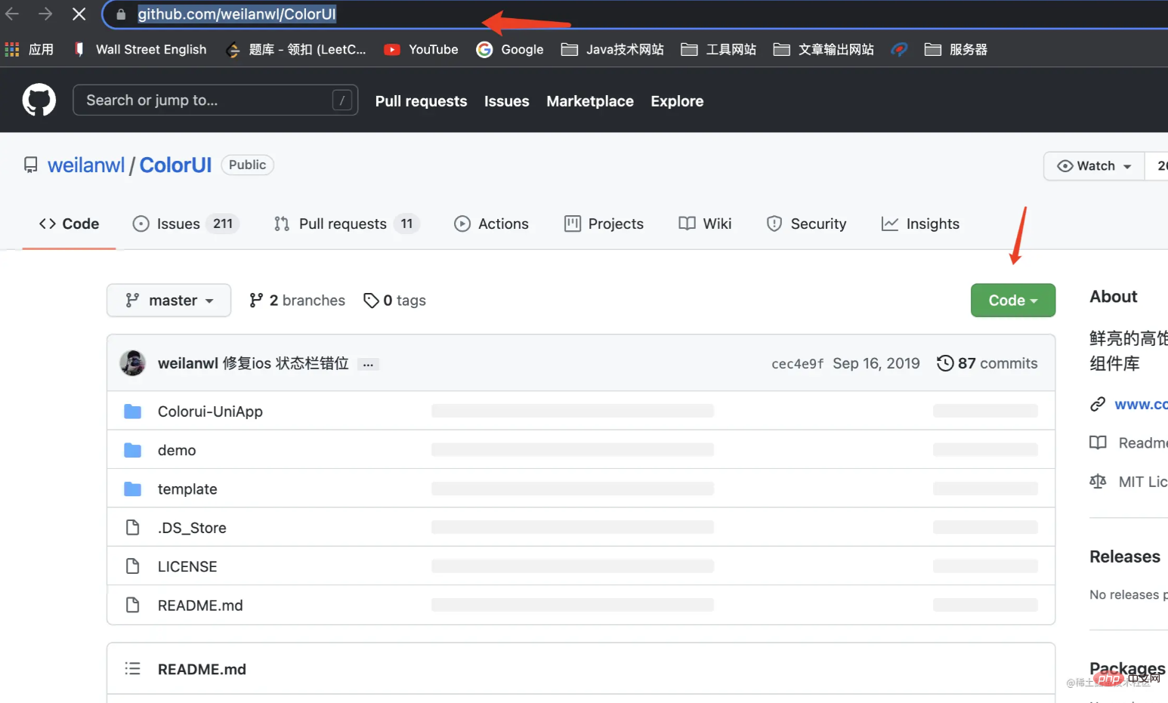This screenshot has height=703, width=1168.
Task: Click weilanwl author name in commit row
Action: pos(188,363)
